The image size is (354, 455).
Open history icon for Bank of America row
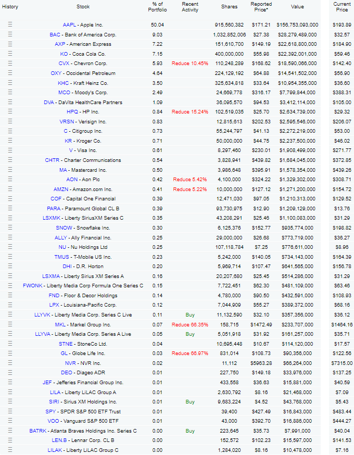click(x=10, y=34)
